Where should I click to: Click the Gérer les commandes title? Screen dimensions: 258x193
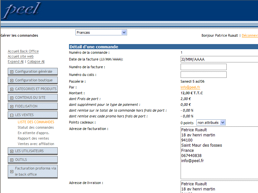[x=19, y=35]
